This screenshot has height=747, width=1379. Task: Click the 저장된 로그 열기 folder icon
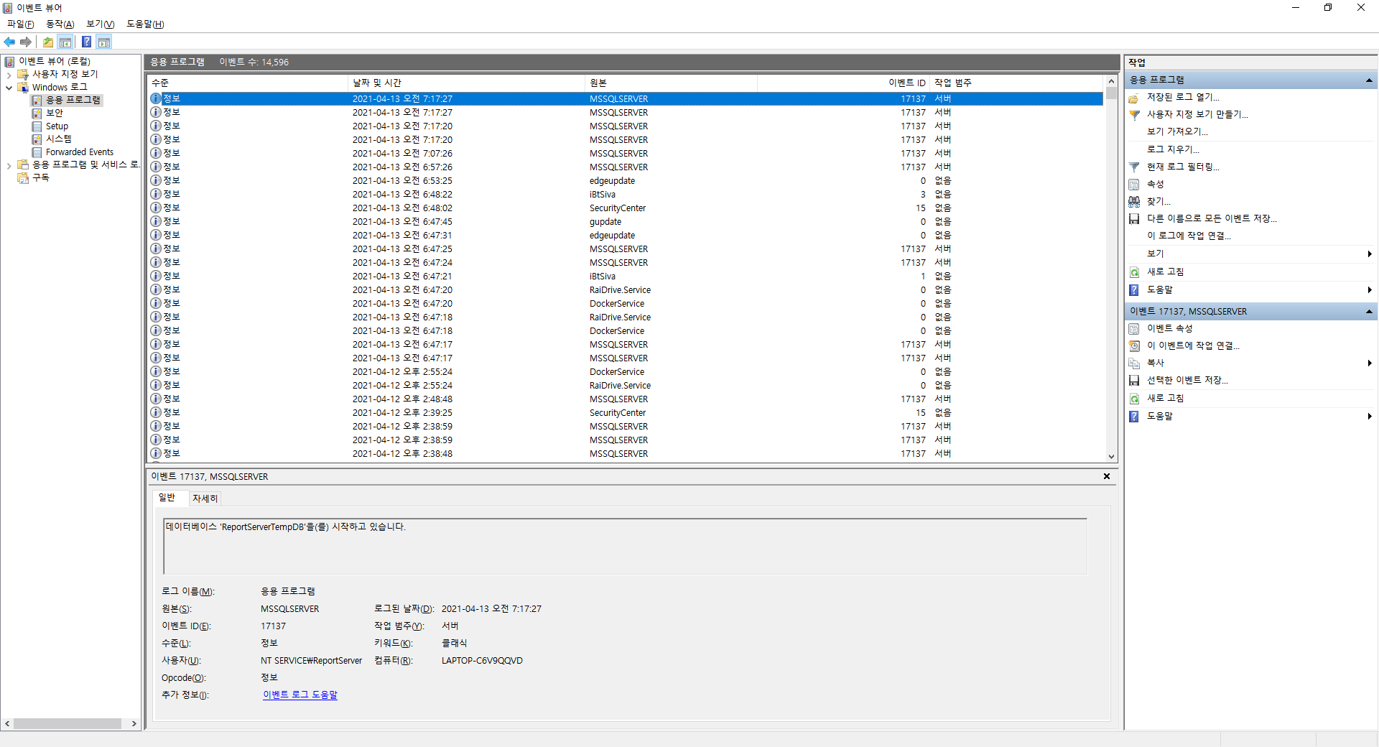[1134, 98]
